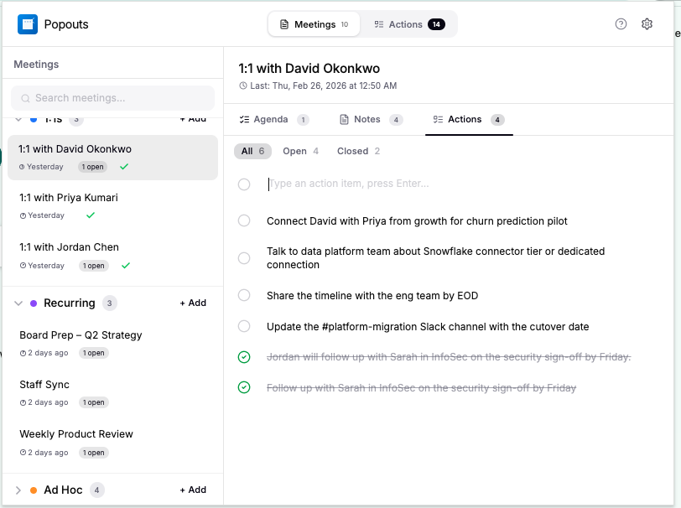681x508 pixels.
Task: Collapse the Recurring section
Action: (18, 303)
